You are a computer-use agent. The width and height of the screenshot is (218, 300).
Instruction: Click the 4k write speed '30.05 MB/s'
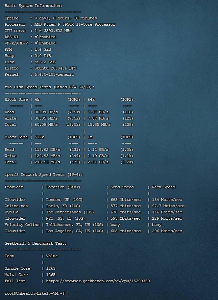pyautogui.click(x=46, y=118)
